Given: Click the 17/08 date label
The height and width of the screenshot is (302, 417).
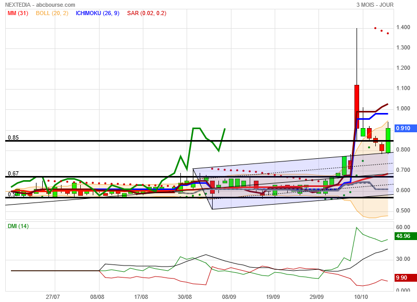Looking at the screenshot, I should tap(141, 297).
